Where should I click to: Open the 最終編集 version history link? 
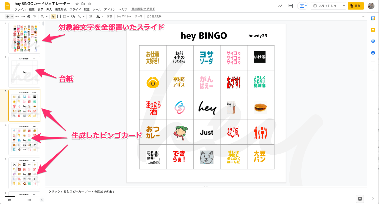coord(143,9)
